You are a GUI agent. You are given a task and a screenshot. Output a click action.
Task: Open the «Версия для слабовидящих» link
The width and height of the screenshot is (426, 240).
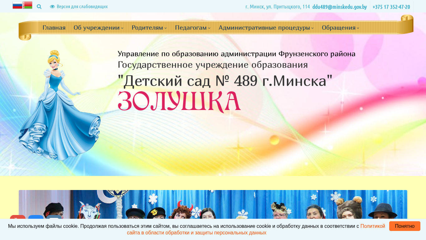point(79,7)
